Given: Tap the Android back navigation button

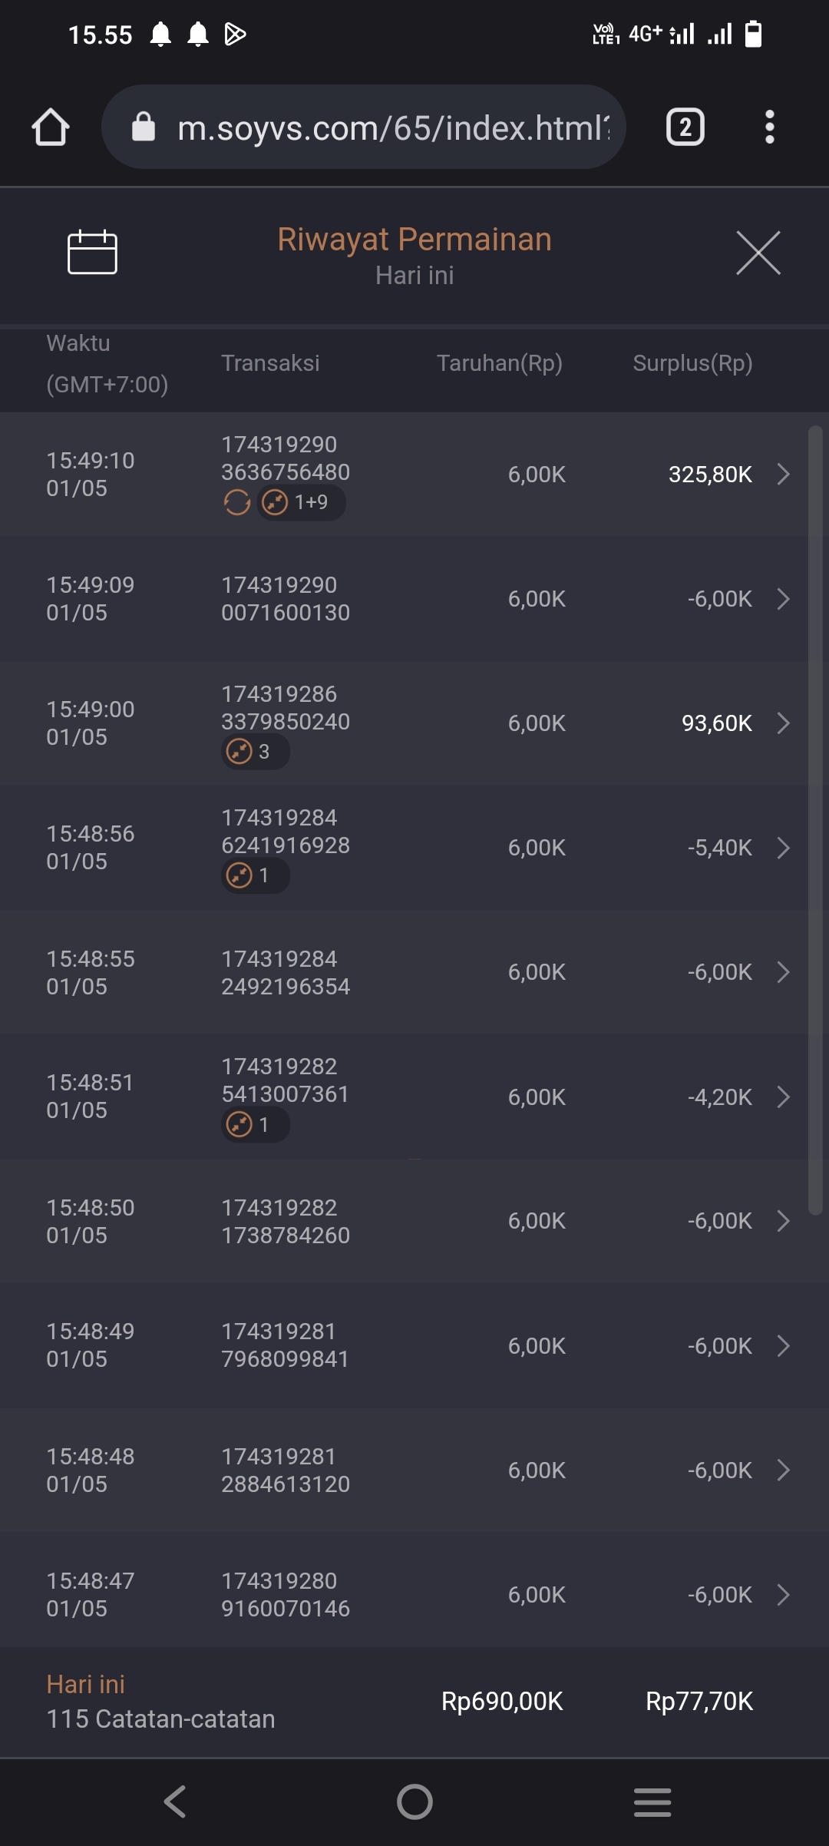Looking at the screenshot, I should (175, 1801).
